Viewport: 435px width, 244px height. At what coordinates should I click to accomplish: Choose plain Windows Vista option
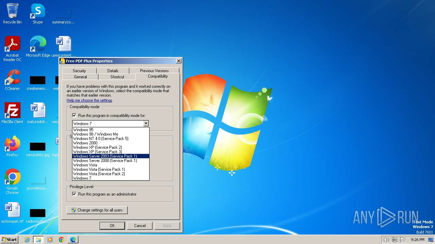coord(110,165)
